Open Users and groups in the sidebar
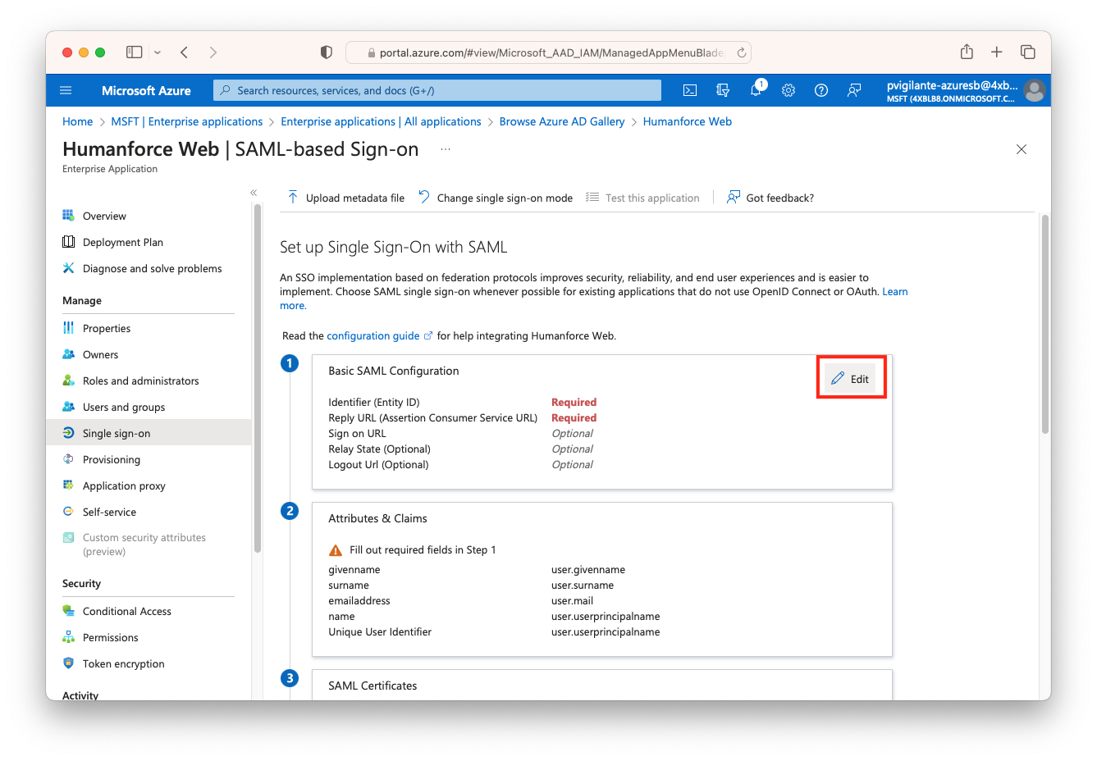 point(123,407)
